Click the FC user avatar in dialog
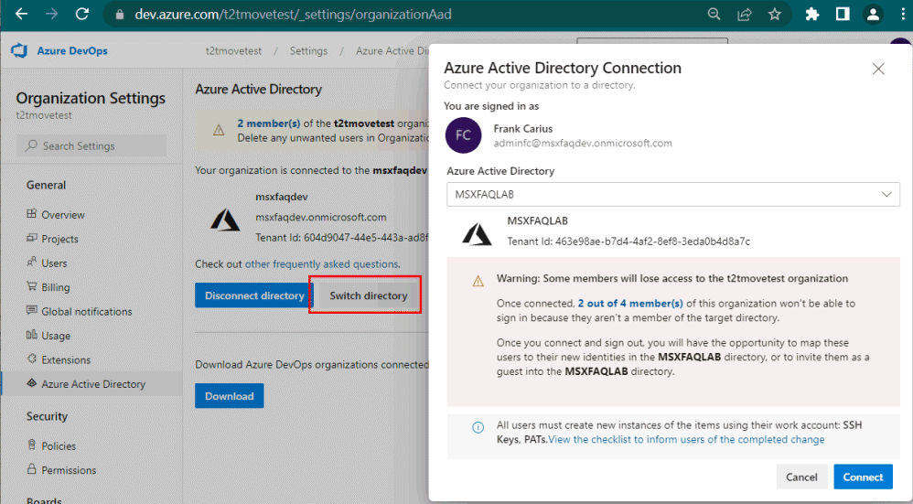The height and width of the screenshot is (504, 913). pos(464,135)
